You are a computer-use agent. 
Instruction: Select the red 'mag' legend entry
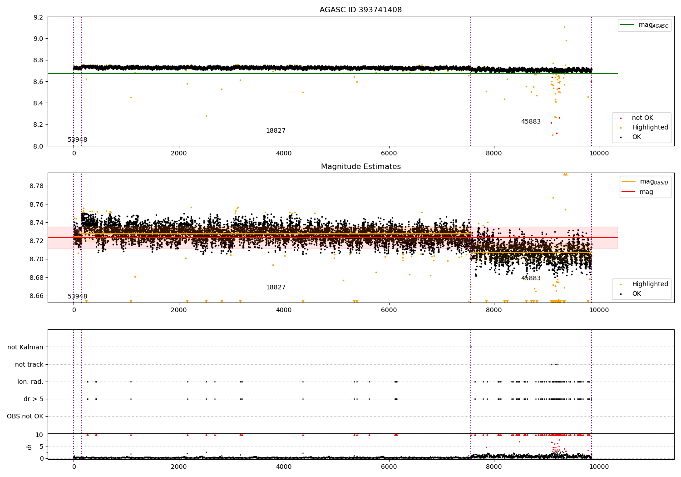click(638, 192)
